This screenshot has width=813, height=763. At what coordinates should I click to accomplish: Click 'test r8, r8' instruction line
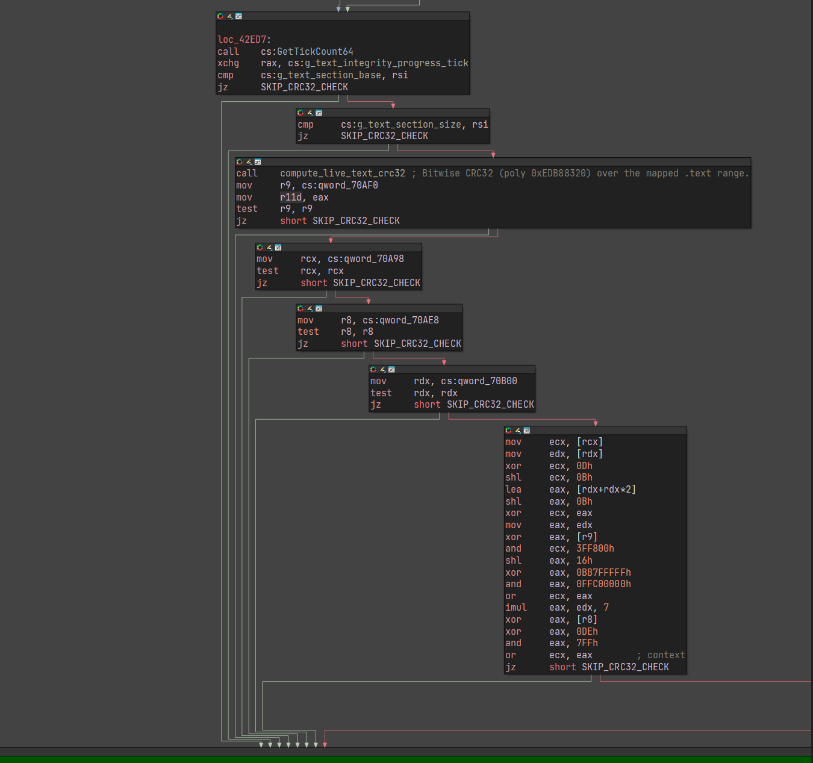(335, 332)
